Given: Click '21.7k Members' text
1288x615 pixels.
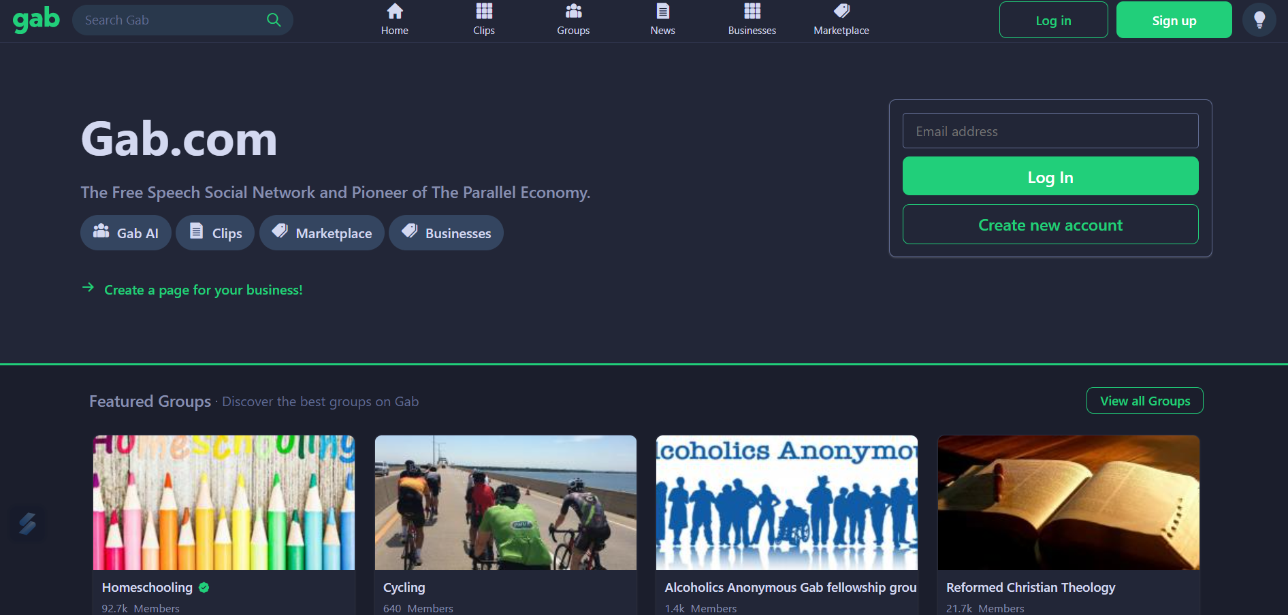Looking at the screenshot, I should click(985, 608).
